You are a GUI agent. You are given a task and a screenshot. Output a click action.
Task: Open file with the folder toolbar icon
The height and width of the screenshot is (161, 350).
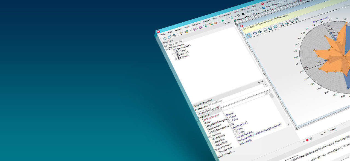(x=186, y=31)
